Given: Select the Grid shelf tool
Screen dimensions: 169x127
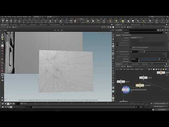Looking at the screenshot, I should point(19,21).
